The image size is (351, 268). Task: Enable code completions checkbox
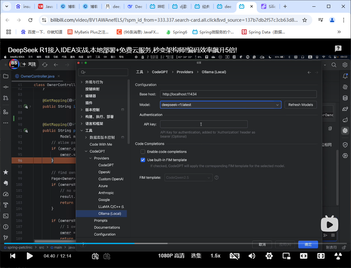pyautogui.click(x=143, y=152)
